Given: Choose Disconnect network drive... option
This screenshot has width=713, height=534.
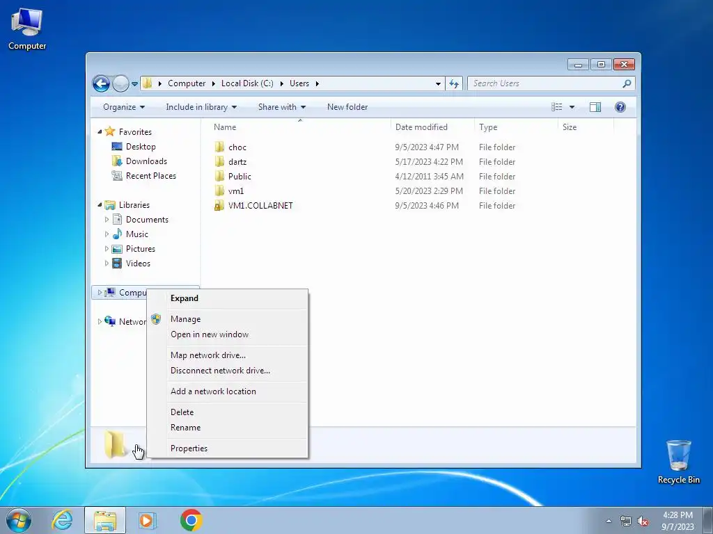Looking at the screenshot, I should coord(228,371).
